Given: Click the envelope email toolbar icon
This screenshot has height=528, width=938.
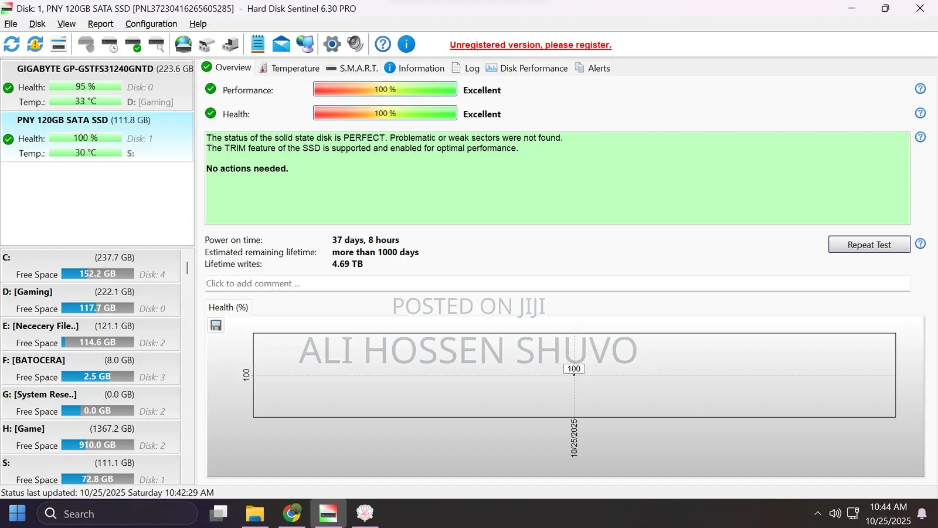Looking at the screenshot, I should click(x=281, y=44).
